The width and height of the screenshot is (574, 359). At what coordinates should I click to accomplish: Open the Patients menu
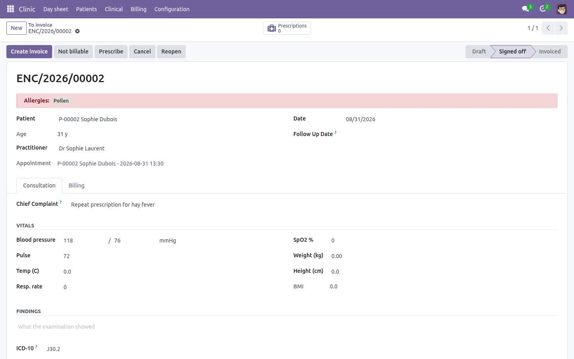pos(86,9)
